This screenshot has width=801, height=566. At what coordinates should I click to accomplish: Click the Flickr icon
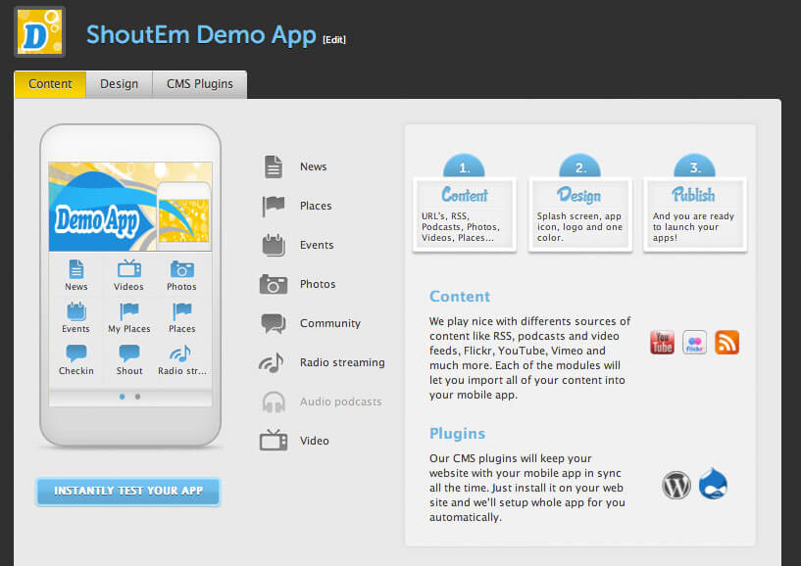click(x=694, y=343)
